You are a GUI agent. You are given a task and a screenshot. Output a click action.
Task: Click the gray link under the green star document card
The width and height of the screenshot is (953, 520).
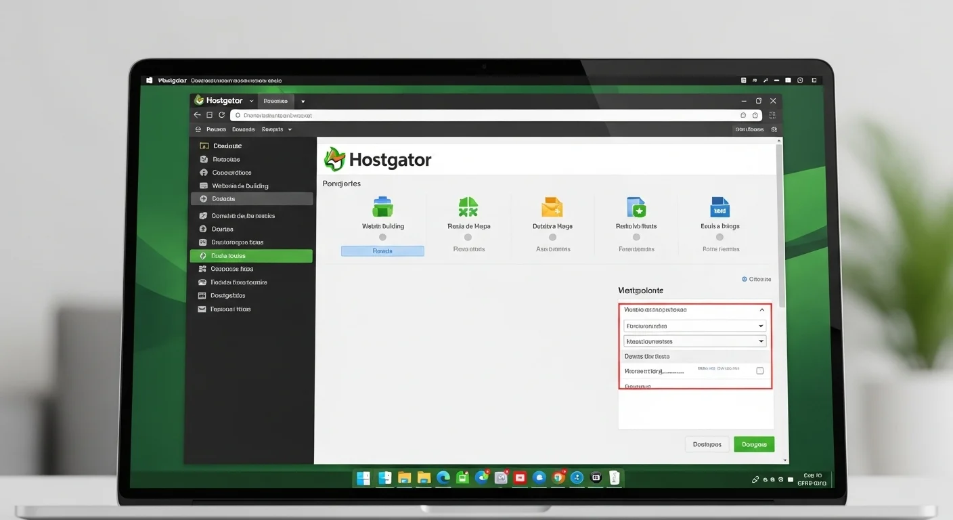click(x=636, y=249)
